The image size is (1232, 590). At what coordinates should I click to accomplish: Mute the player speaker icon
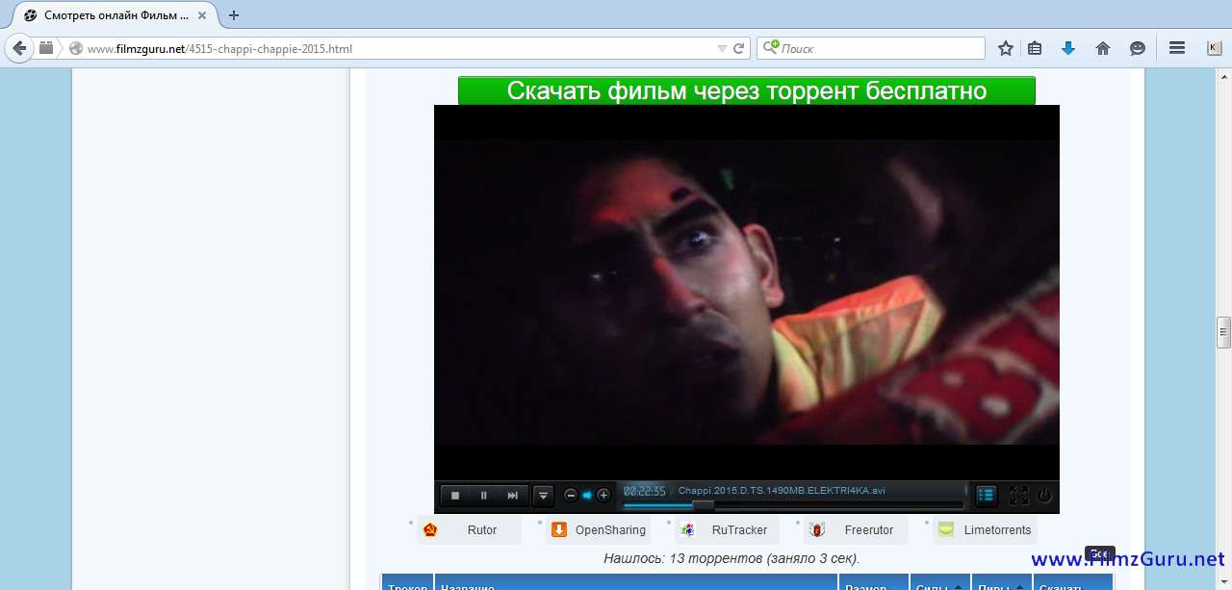(587, 496)
